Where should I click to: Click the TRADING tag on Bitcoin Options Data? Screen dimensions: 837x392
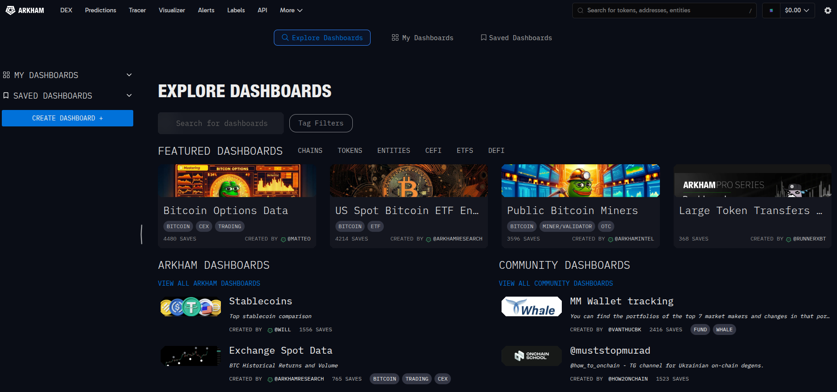point(230,226)
